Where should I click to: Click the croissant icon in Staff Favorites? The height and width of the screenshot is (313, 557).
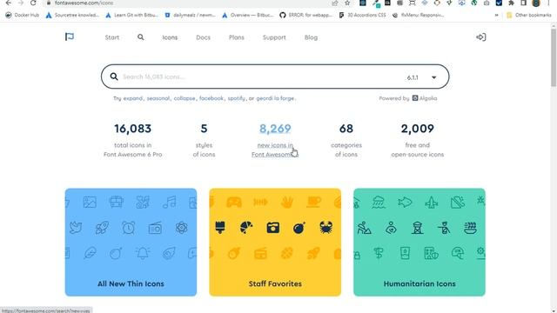246,228
